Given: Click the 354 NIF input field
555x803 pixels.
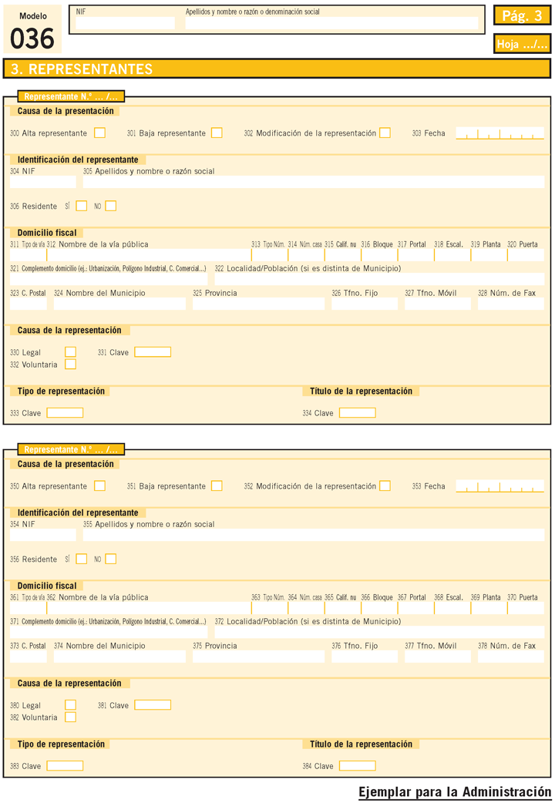Looking at the screenshot, I should click(43, 535).
